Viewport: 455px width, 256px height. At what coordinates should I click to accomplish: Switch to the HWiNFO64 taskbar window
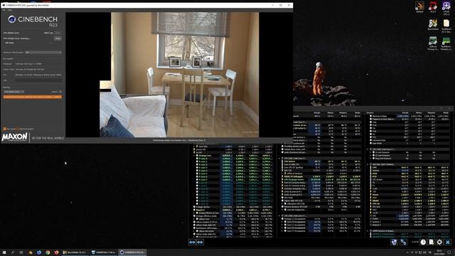tap(104, 252)
